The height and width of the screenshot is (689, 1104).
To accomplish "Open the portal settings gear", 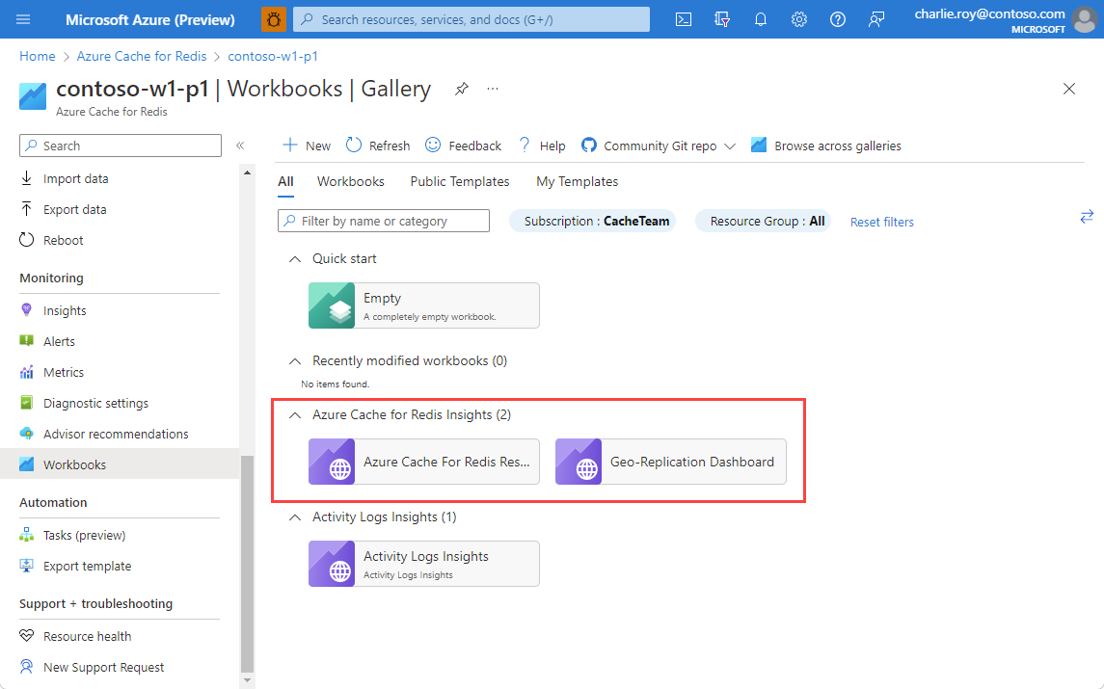I will coord(799,19).
